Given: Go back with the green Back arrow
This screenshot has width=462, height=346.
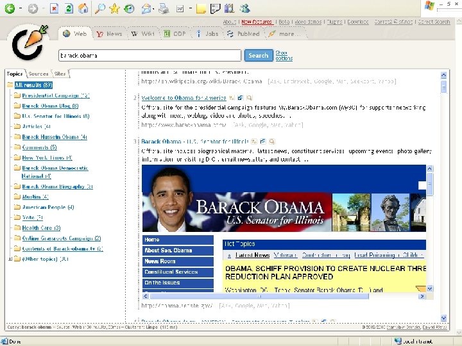Looking at the screenshot, I should (x=10, y=8).
